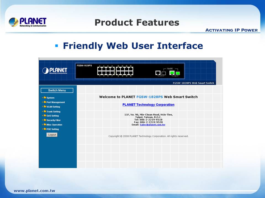
Task: Open the VLAN Setting menu label
Action: point(53,107)
